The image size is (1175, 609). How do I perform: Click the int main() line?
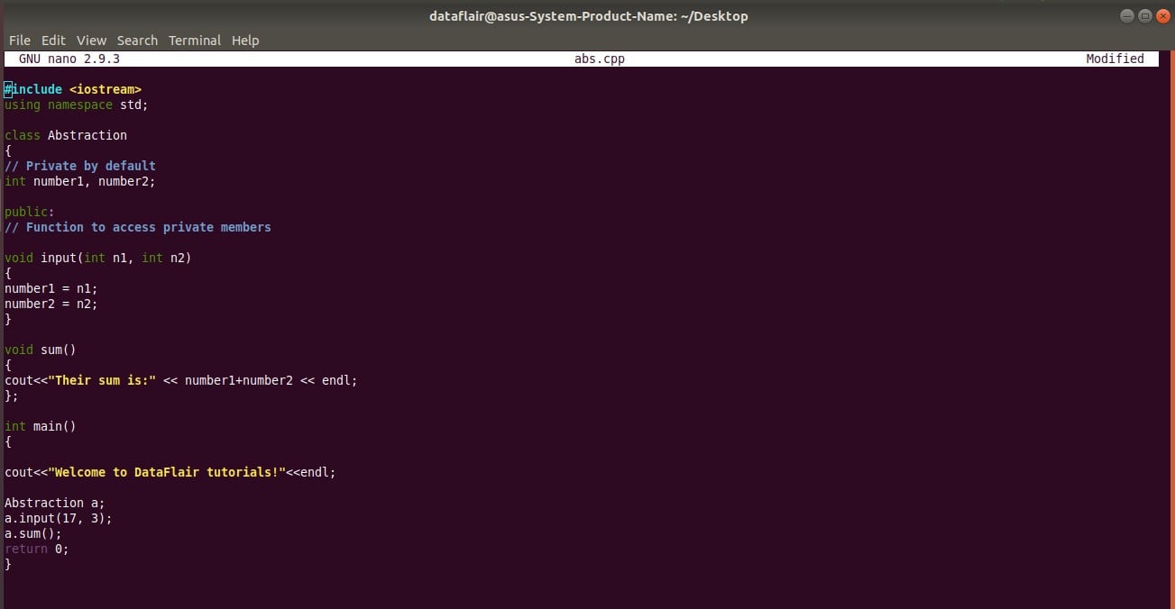[40, 425]
